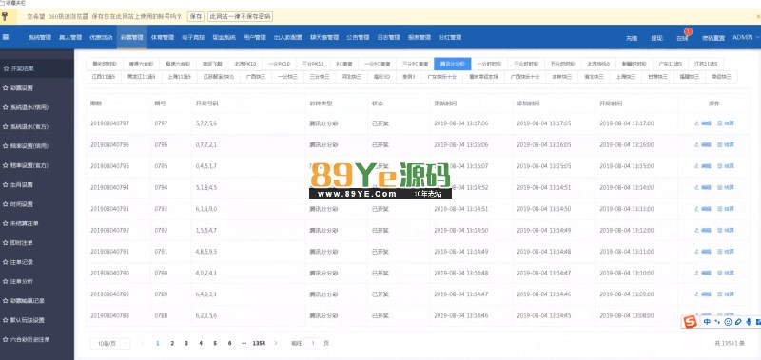Screen dimensions: 761x360
Task: Click the settle icon for issue 201908040796
Action: pos(720,145)
